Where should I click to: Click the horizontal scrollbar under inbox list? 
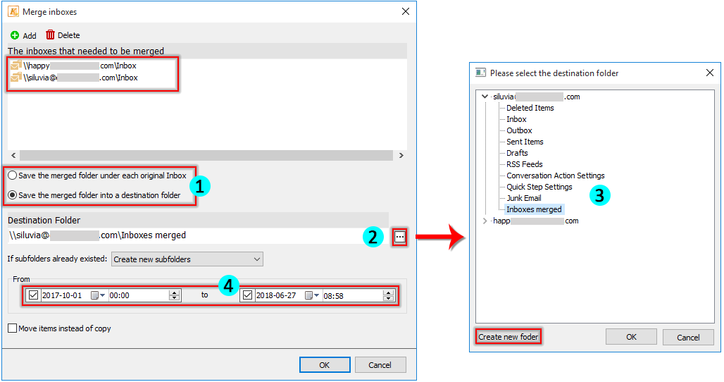(x=206, y=155)
